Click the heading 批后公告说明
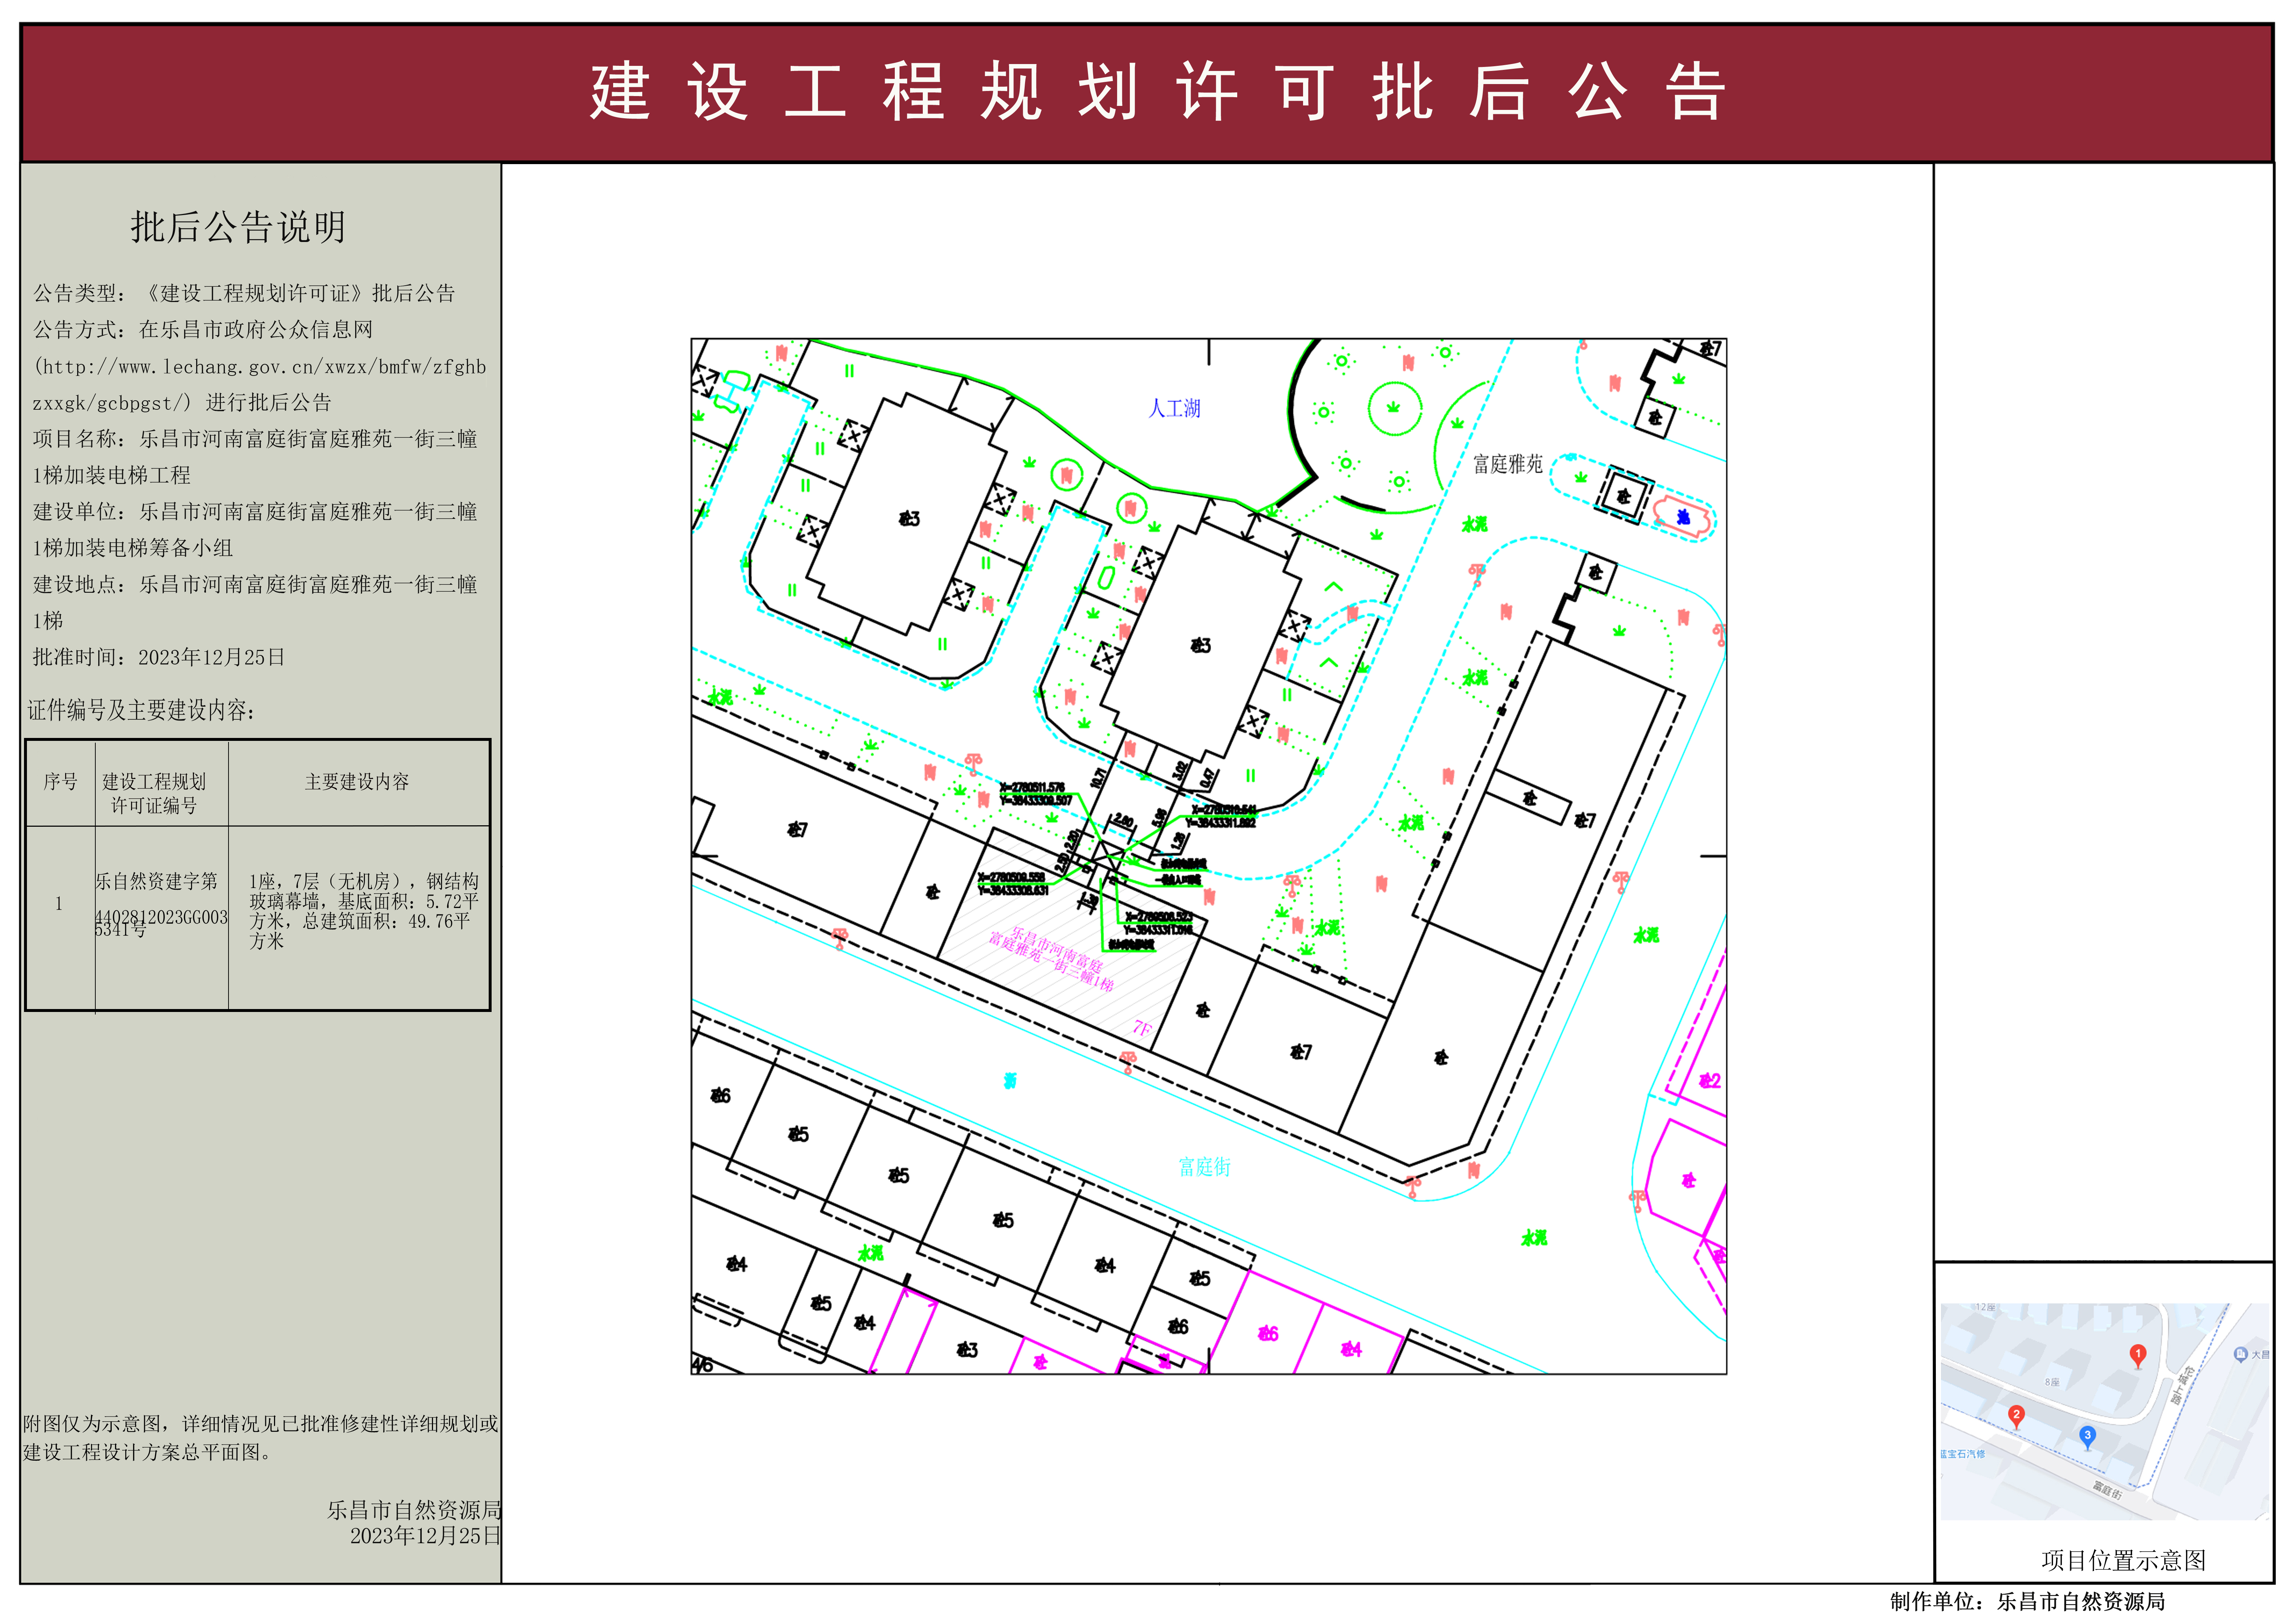2295x1624 pixels. [x=238, y=227]
